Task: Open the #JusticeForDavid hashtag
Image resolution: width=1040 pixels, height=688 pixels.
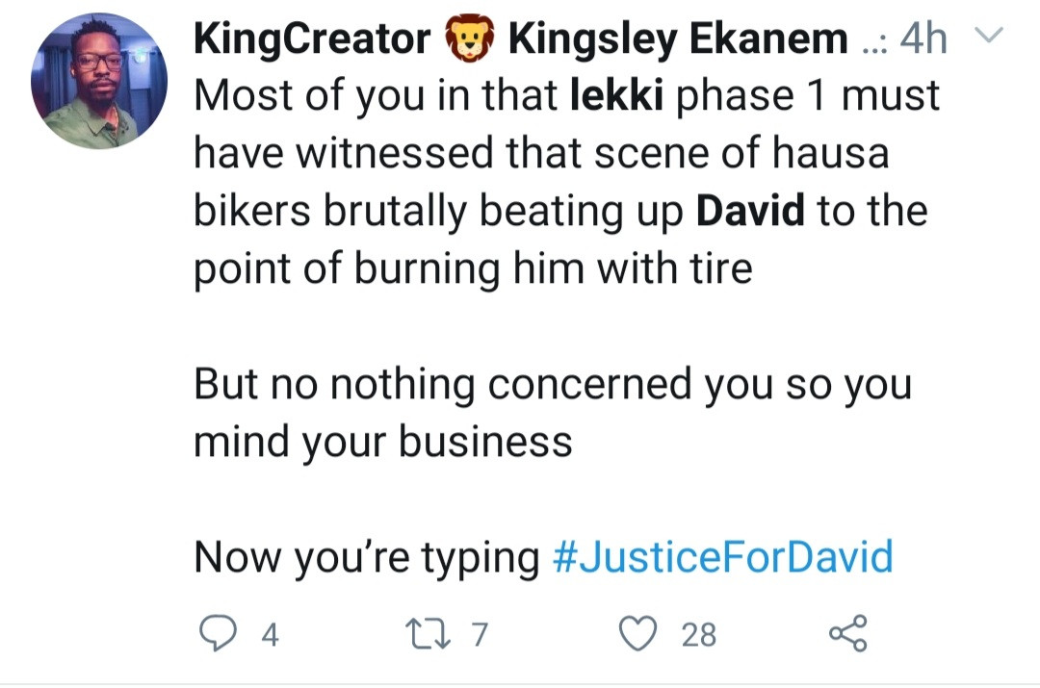Action: [x=723, y=557]
